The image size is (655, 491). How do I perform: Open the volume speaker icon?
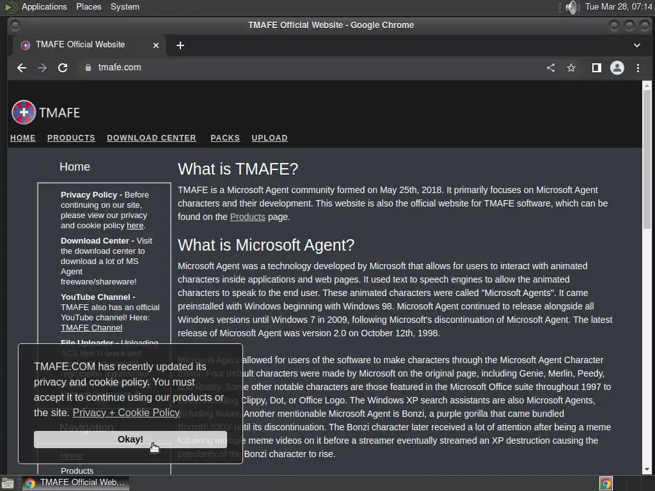tap(571, 7)
